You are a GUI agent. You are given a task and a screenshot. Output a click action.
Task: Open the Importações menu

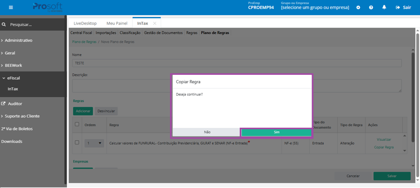coord(106,33)
